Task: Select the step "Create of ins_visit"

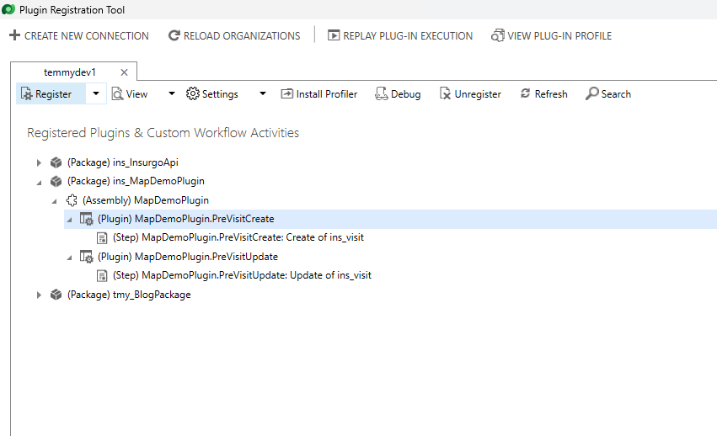Action: 238,237
